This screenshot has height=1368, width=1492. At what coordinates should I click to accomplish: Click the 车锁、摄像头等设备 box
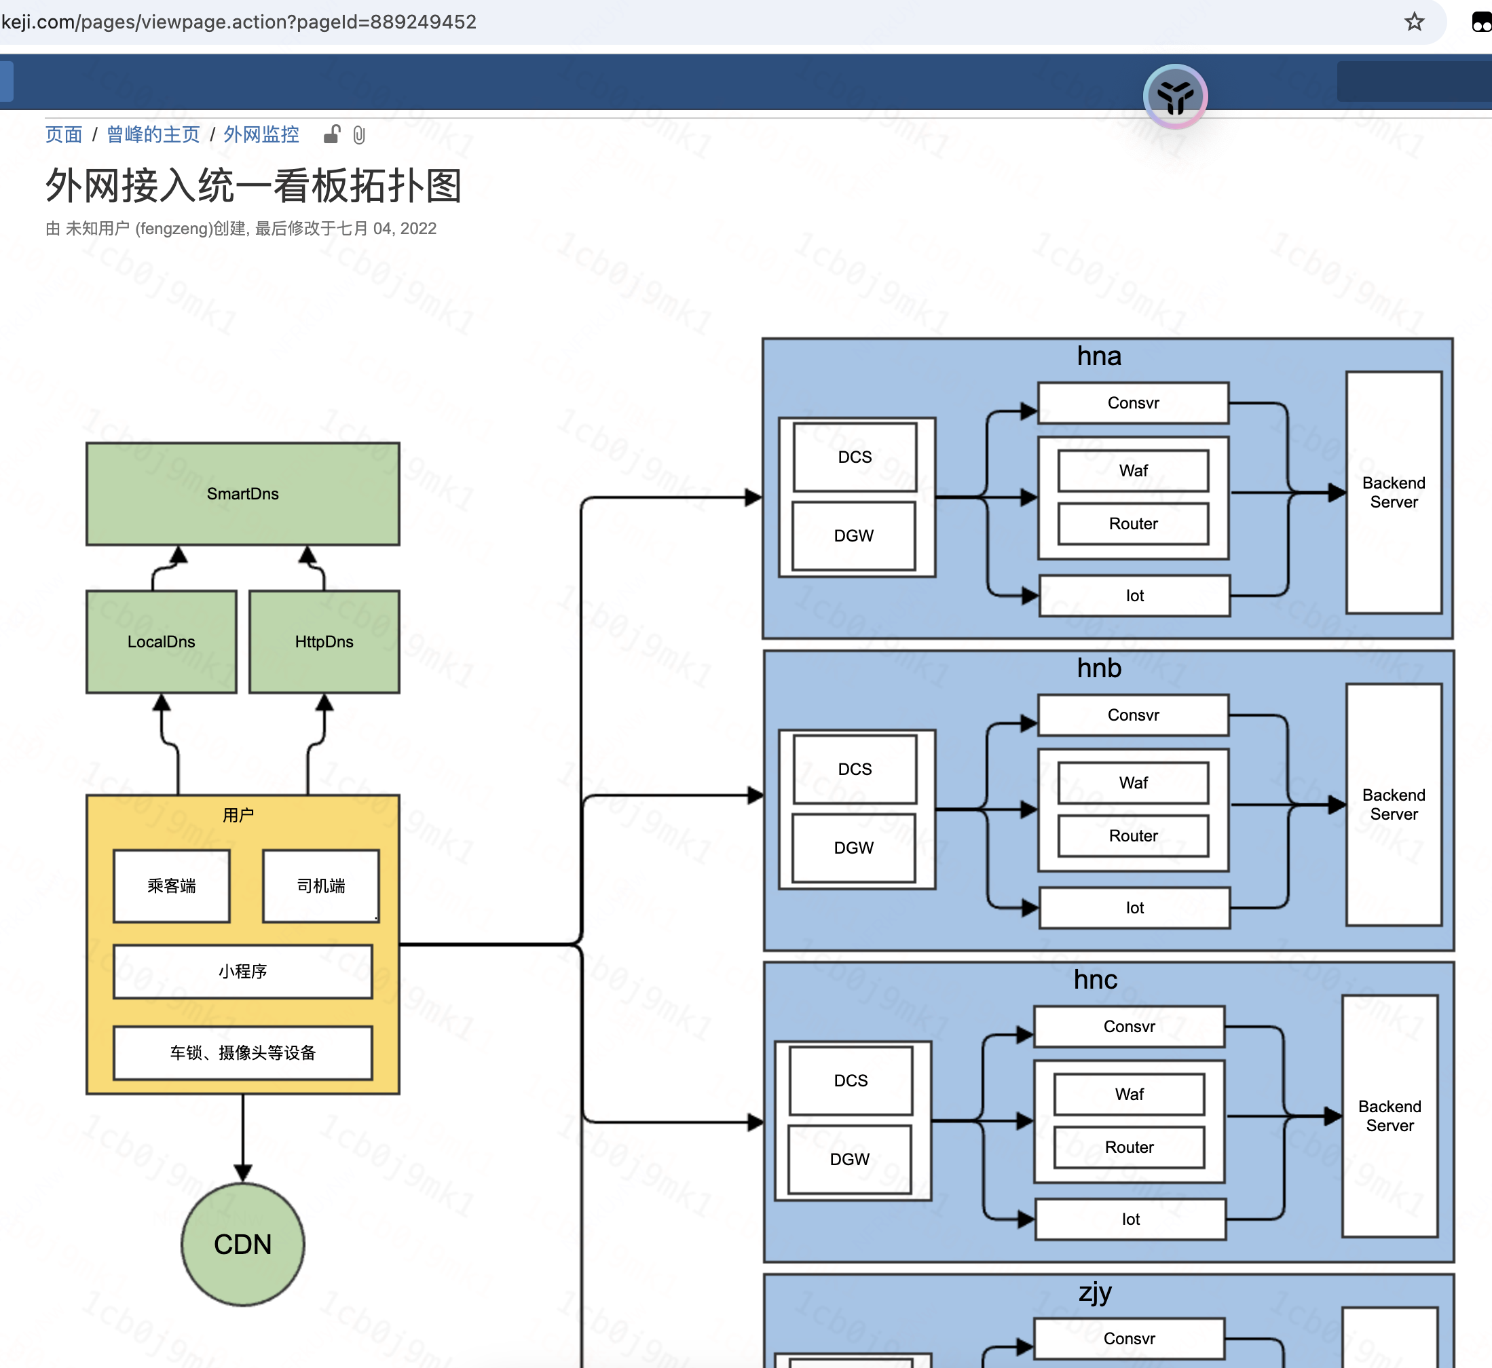(243, 1052)
